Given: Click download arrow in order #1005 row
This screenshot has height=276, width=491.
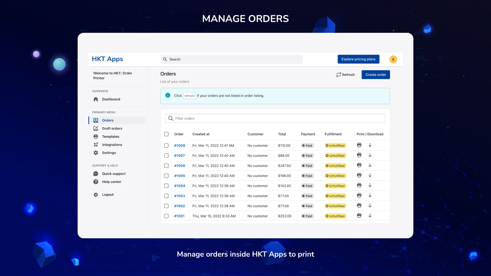Looking at the screenshot, I should (x=370, y=175).
